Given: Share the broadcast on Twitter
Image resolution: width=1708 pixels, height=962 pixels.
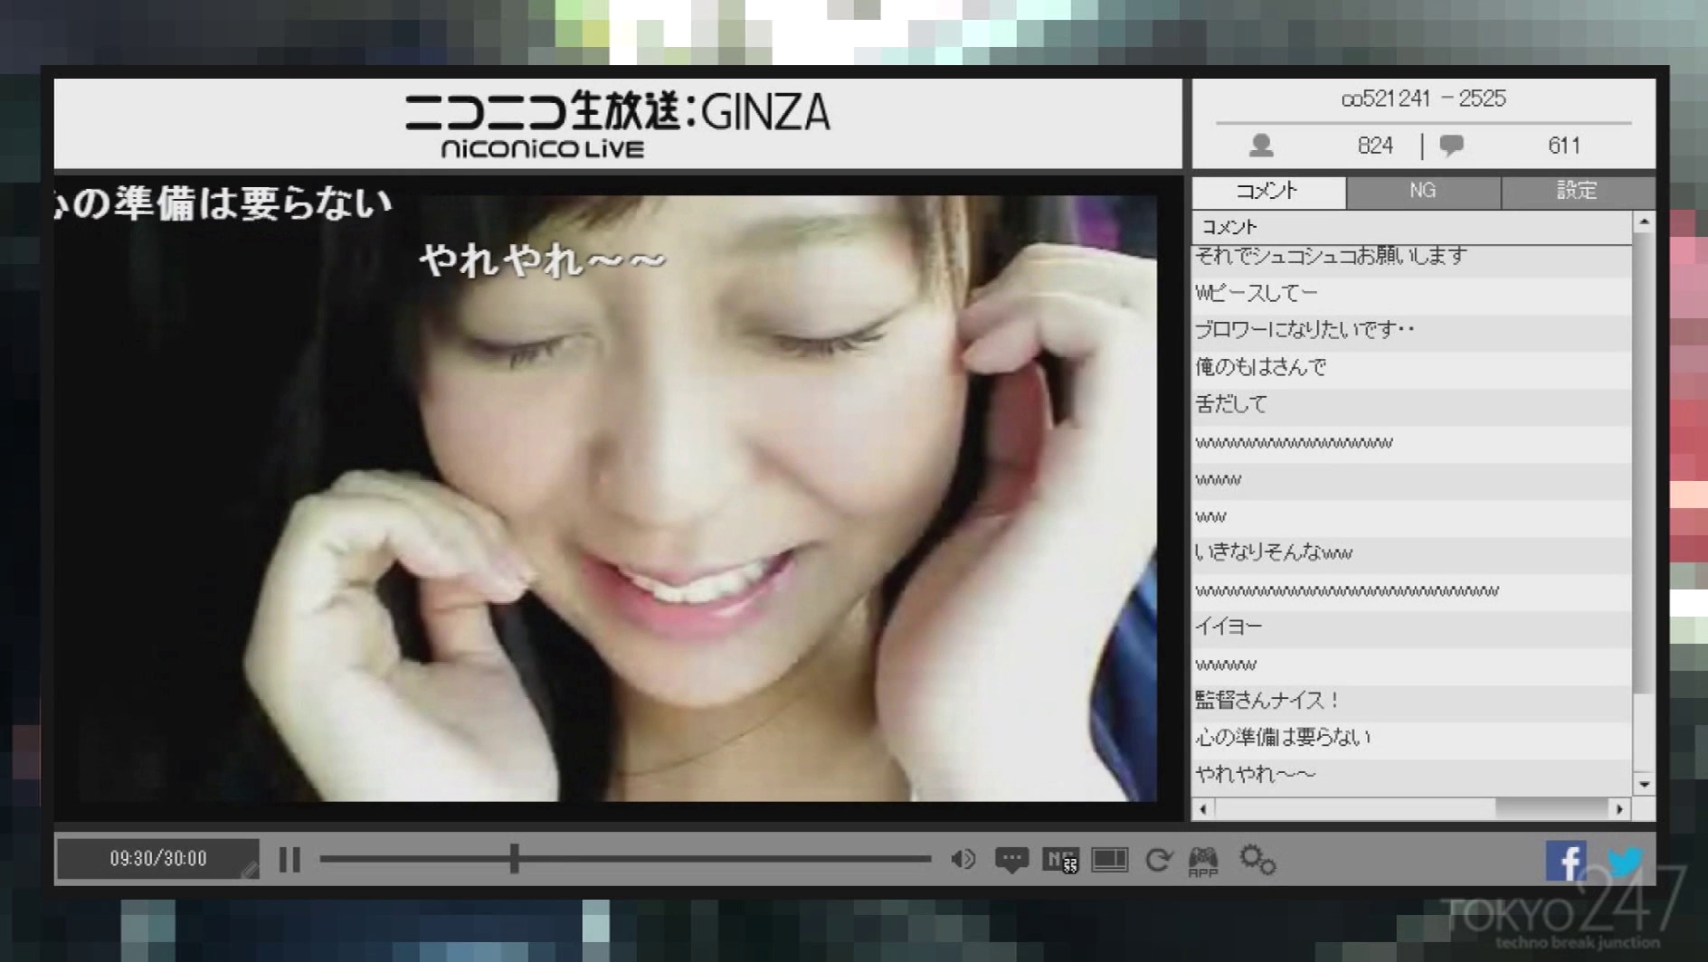Looking at the screenshot, I should [x=1625, y=860].
